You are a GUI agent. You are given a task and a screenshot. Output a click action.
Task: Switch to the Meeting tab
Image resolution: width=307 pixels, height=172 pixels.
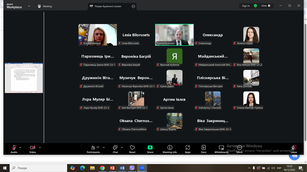[x=45, y=6]
